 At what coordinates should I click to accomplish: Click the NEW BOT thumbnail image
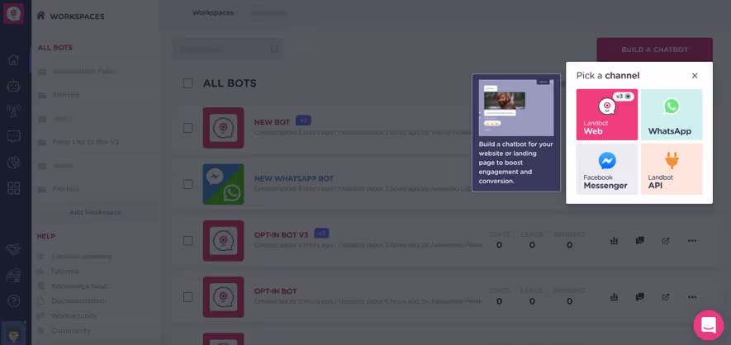tap(223, 128)
